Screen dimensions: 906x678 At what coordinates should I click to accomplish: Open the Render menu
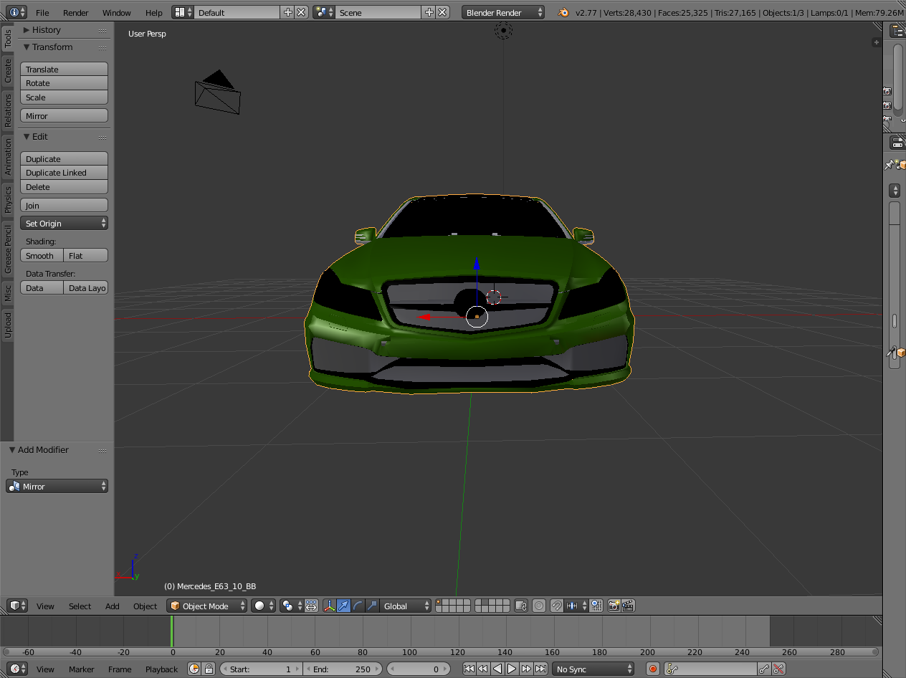pyautogui.click(x=75, y=13)
